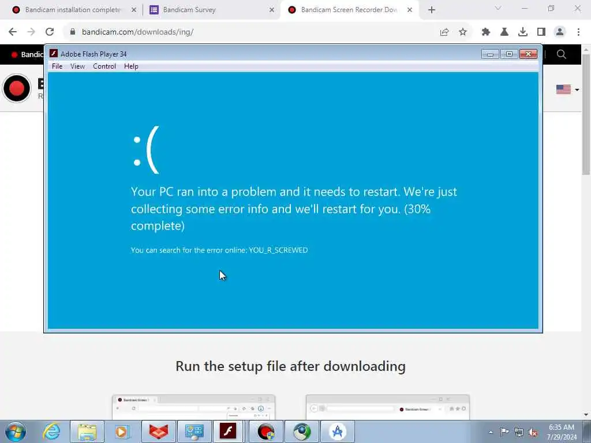Open the File menu in Flash Player
This screenshot has height=443, width=591.
point(57,66)
